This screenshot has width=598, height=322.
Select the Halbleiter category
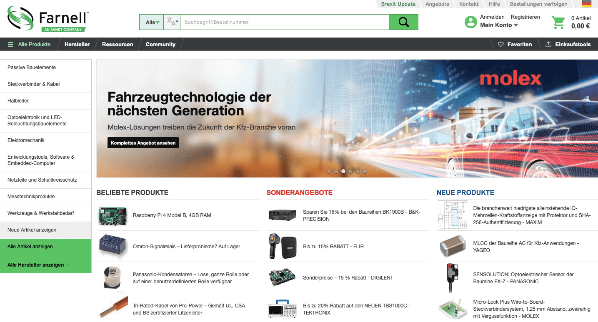tap(45, 101)
